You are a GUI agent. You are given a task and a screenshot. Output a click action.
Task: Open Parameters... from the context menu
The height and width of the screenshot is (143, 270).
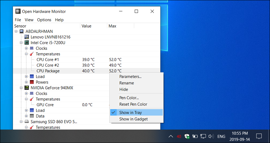(x=136, y=77)
